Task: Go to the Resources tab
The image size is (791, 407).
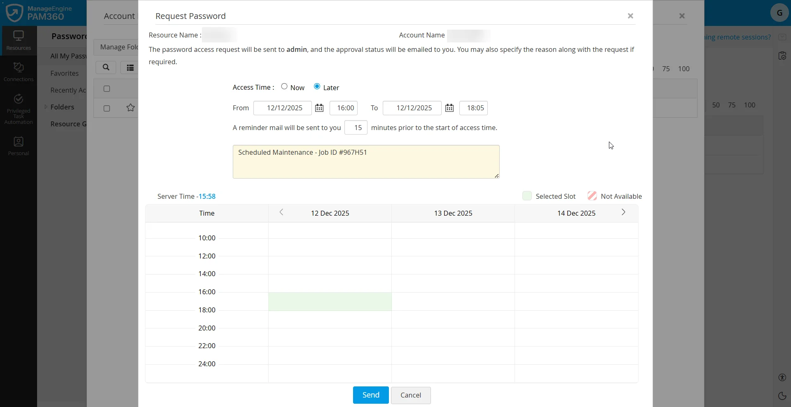Action: 19,40
